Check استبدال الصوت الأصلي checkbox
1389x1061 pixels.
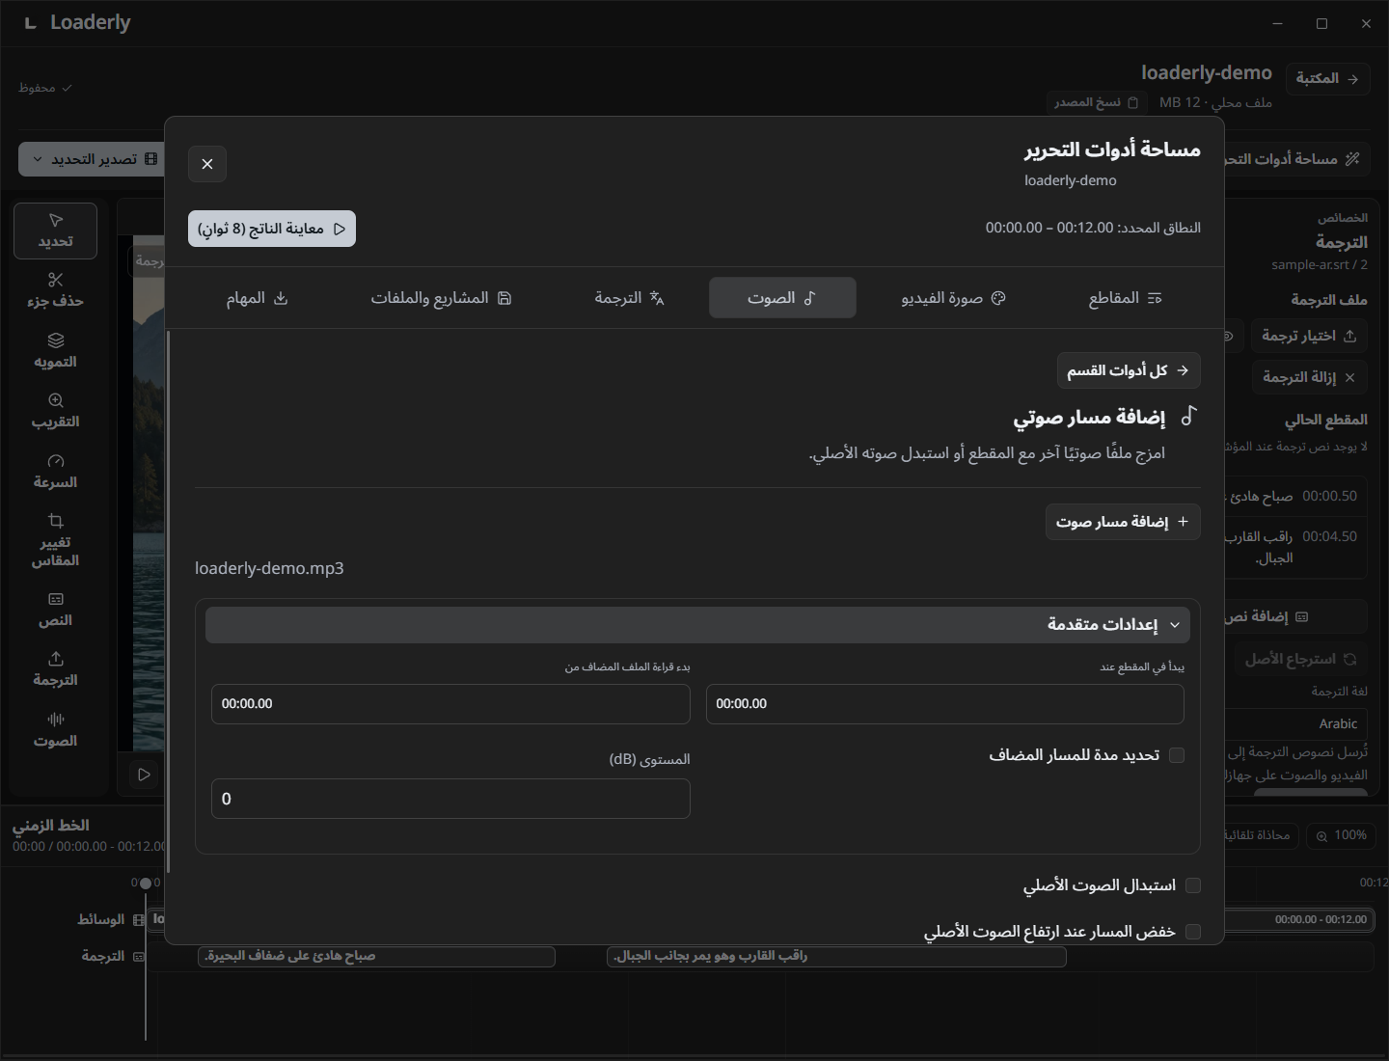click(x=1193, y=885)
